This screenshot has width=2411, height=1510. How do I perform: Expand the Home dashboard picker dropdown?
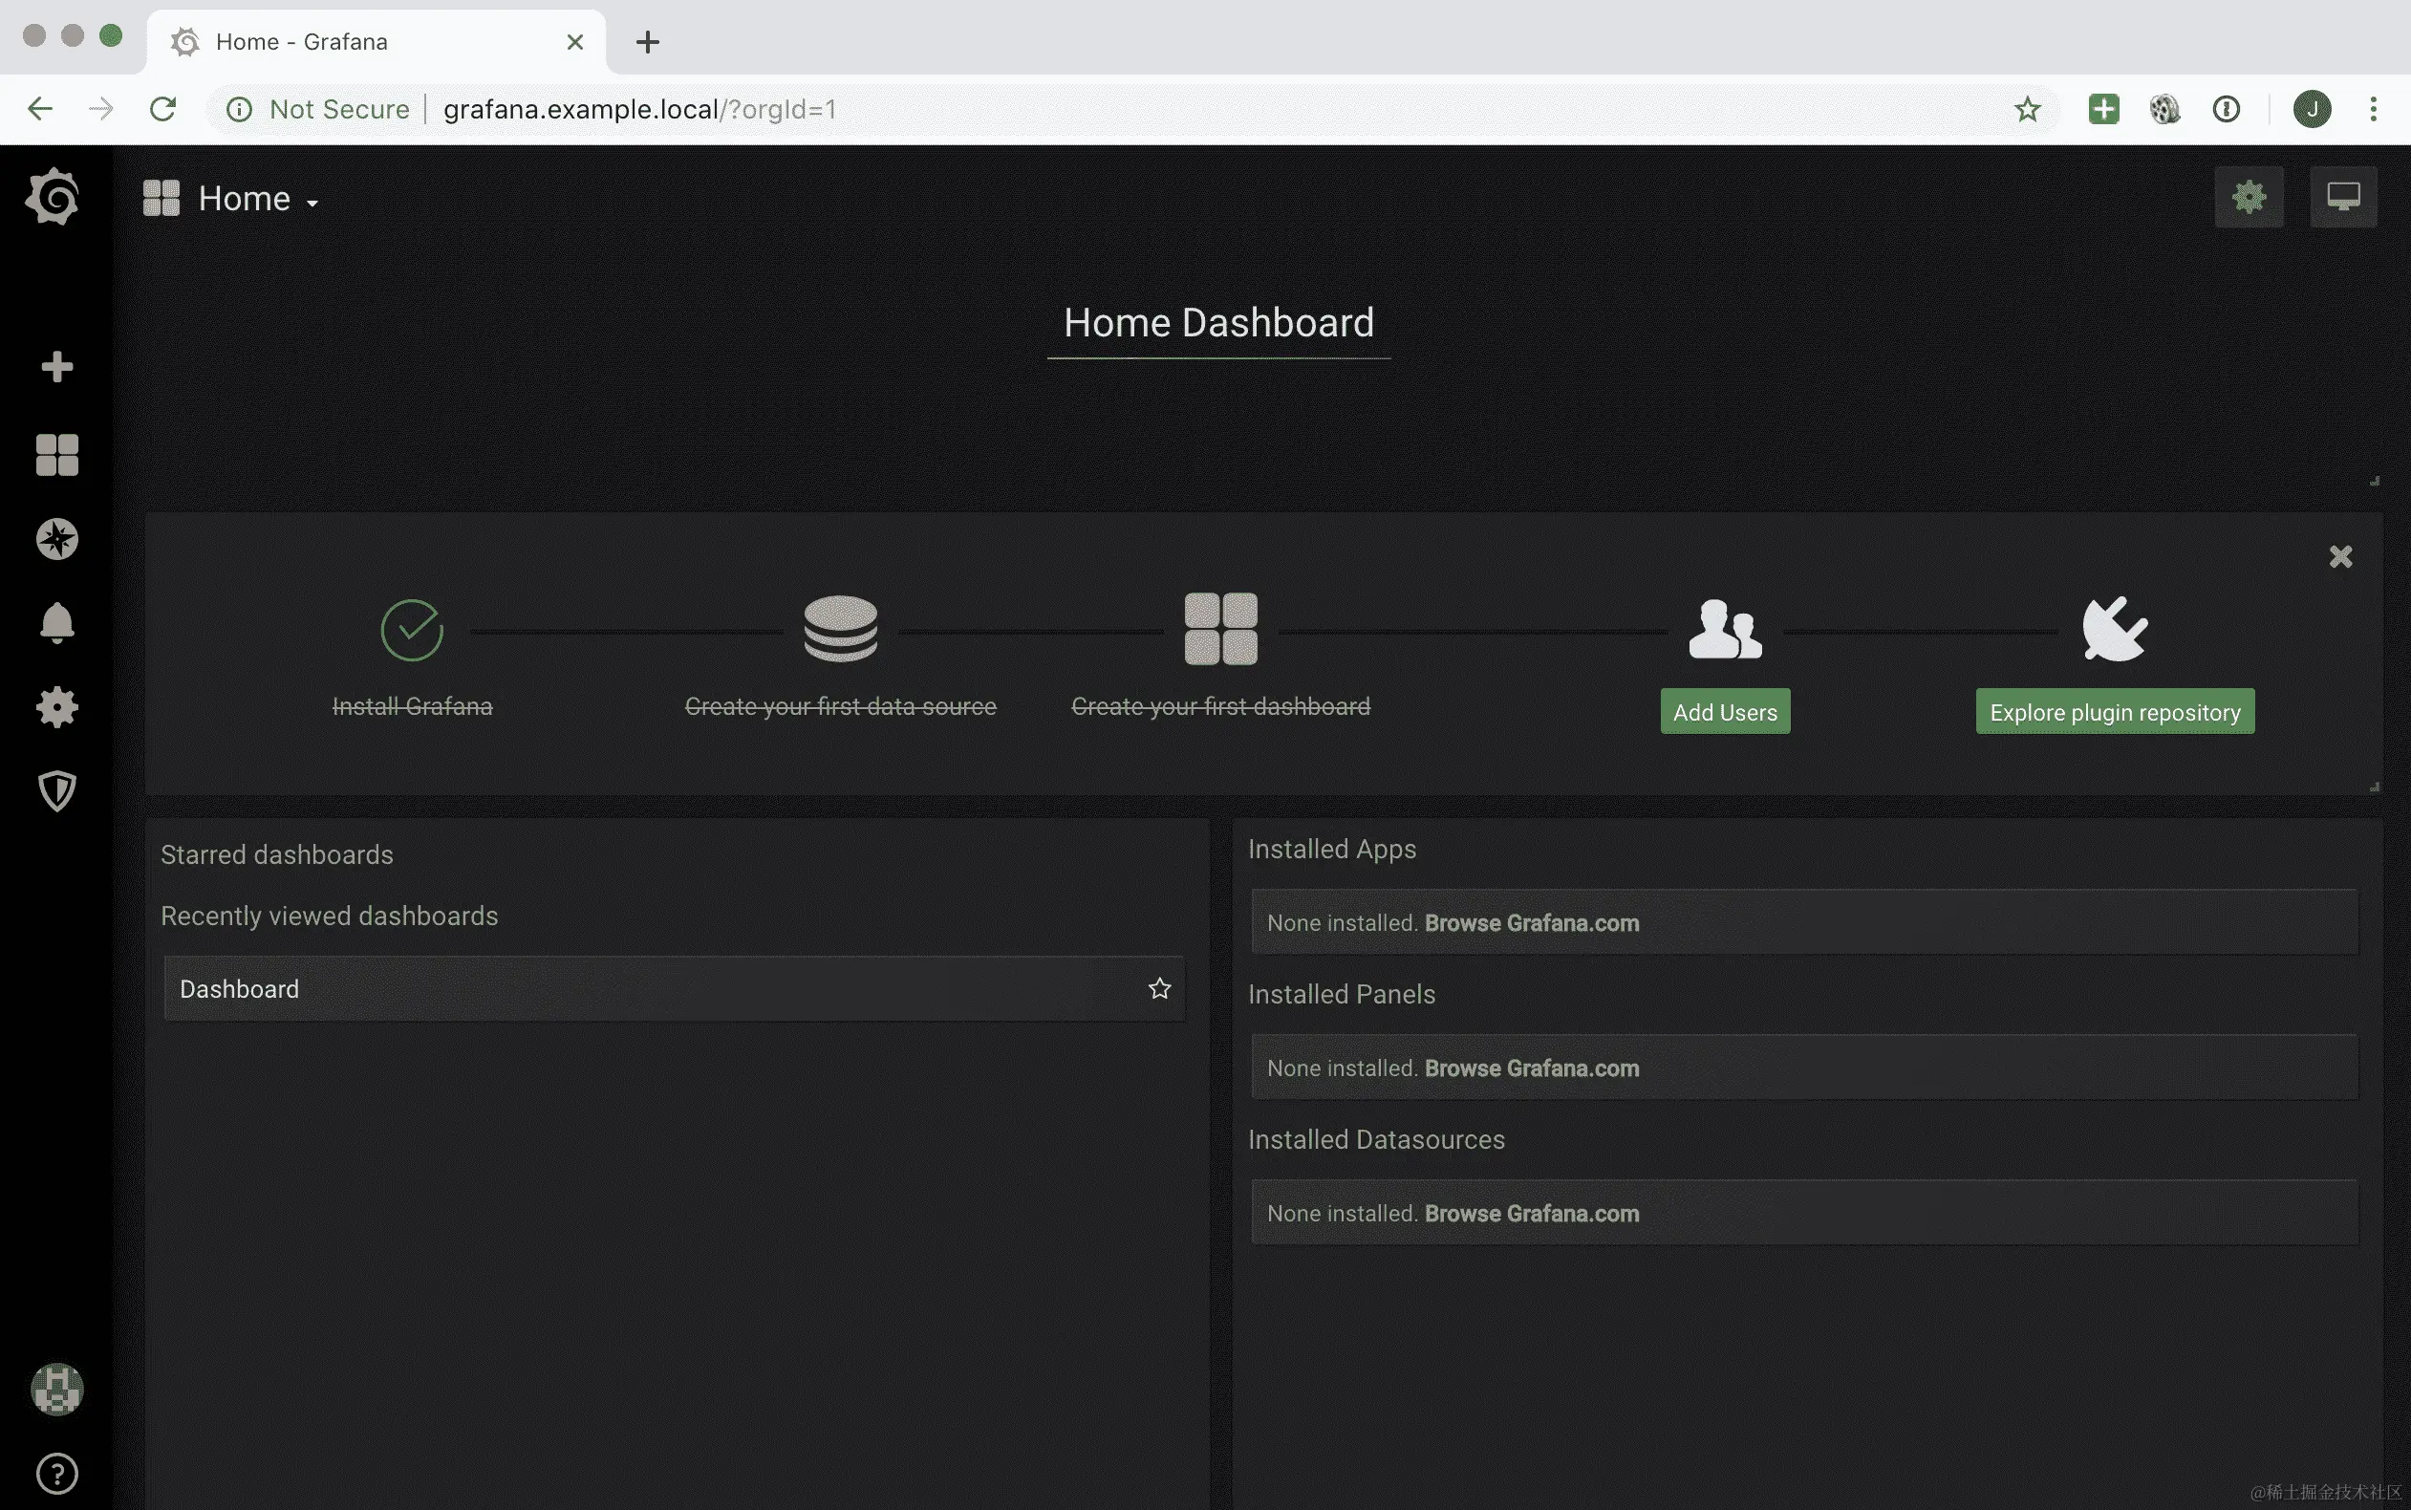tap(258, 200)
